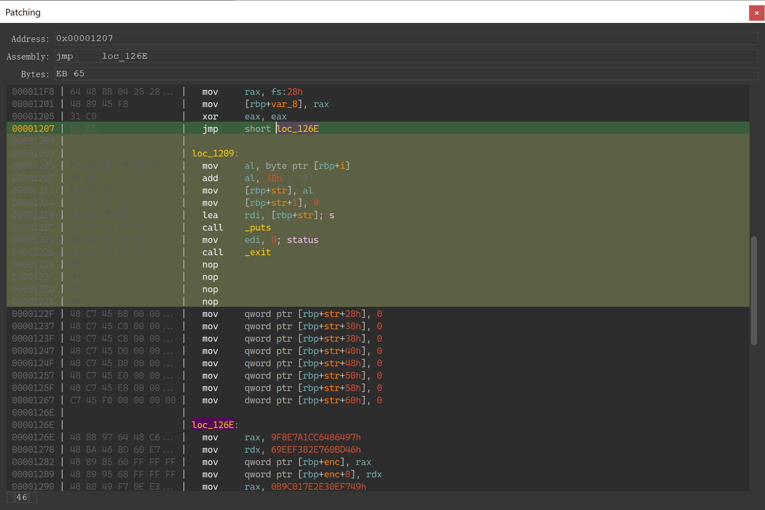Select the row at address 00001257
The image size is (765, 510).
[378, 376]
